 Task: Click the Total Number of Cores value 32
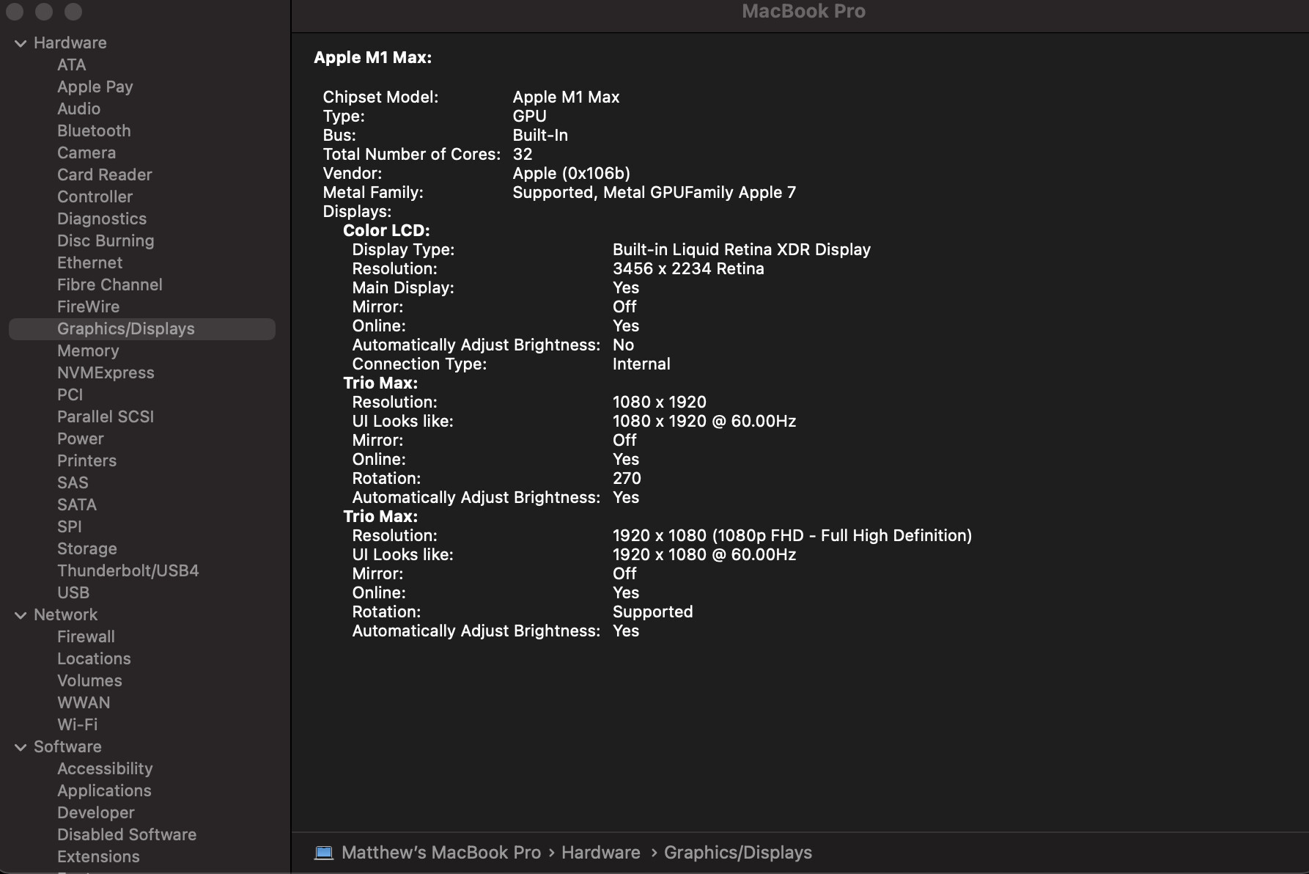pos(523,155)
